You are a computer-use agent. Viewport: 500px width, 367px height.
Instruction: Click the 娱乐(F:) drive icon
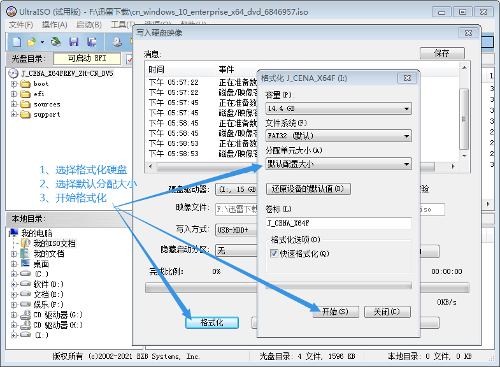click(x=25, y=304)
